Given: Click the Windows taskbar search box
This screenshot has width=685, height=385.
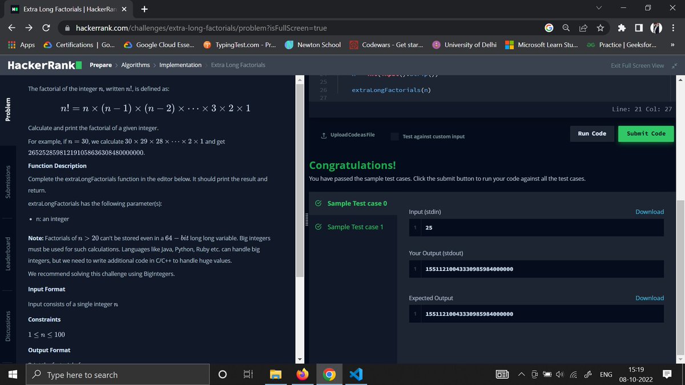Looking at the screenshot, I should 117,375.
